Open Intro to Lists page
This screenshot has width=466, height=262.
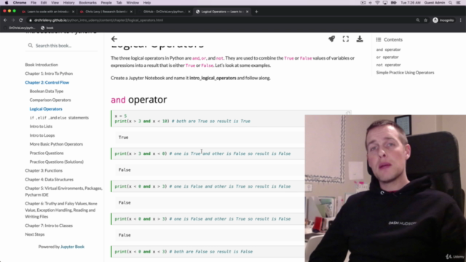(x=41, y=126)
